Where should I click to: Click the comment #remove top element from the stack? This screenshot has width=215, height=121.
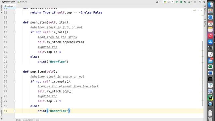[x=68, y=86]
